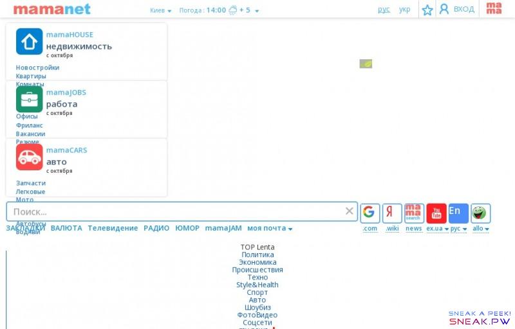Switch language to укр
The image size is (515, 329).
coord(404,10)
